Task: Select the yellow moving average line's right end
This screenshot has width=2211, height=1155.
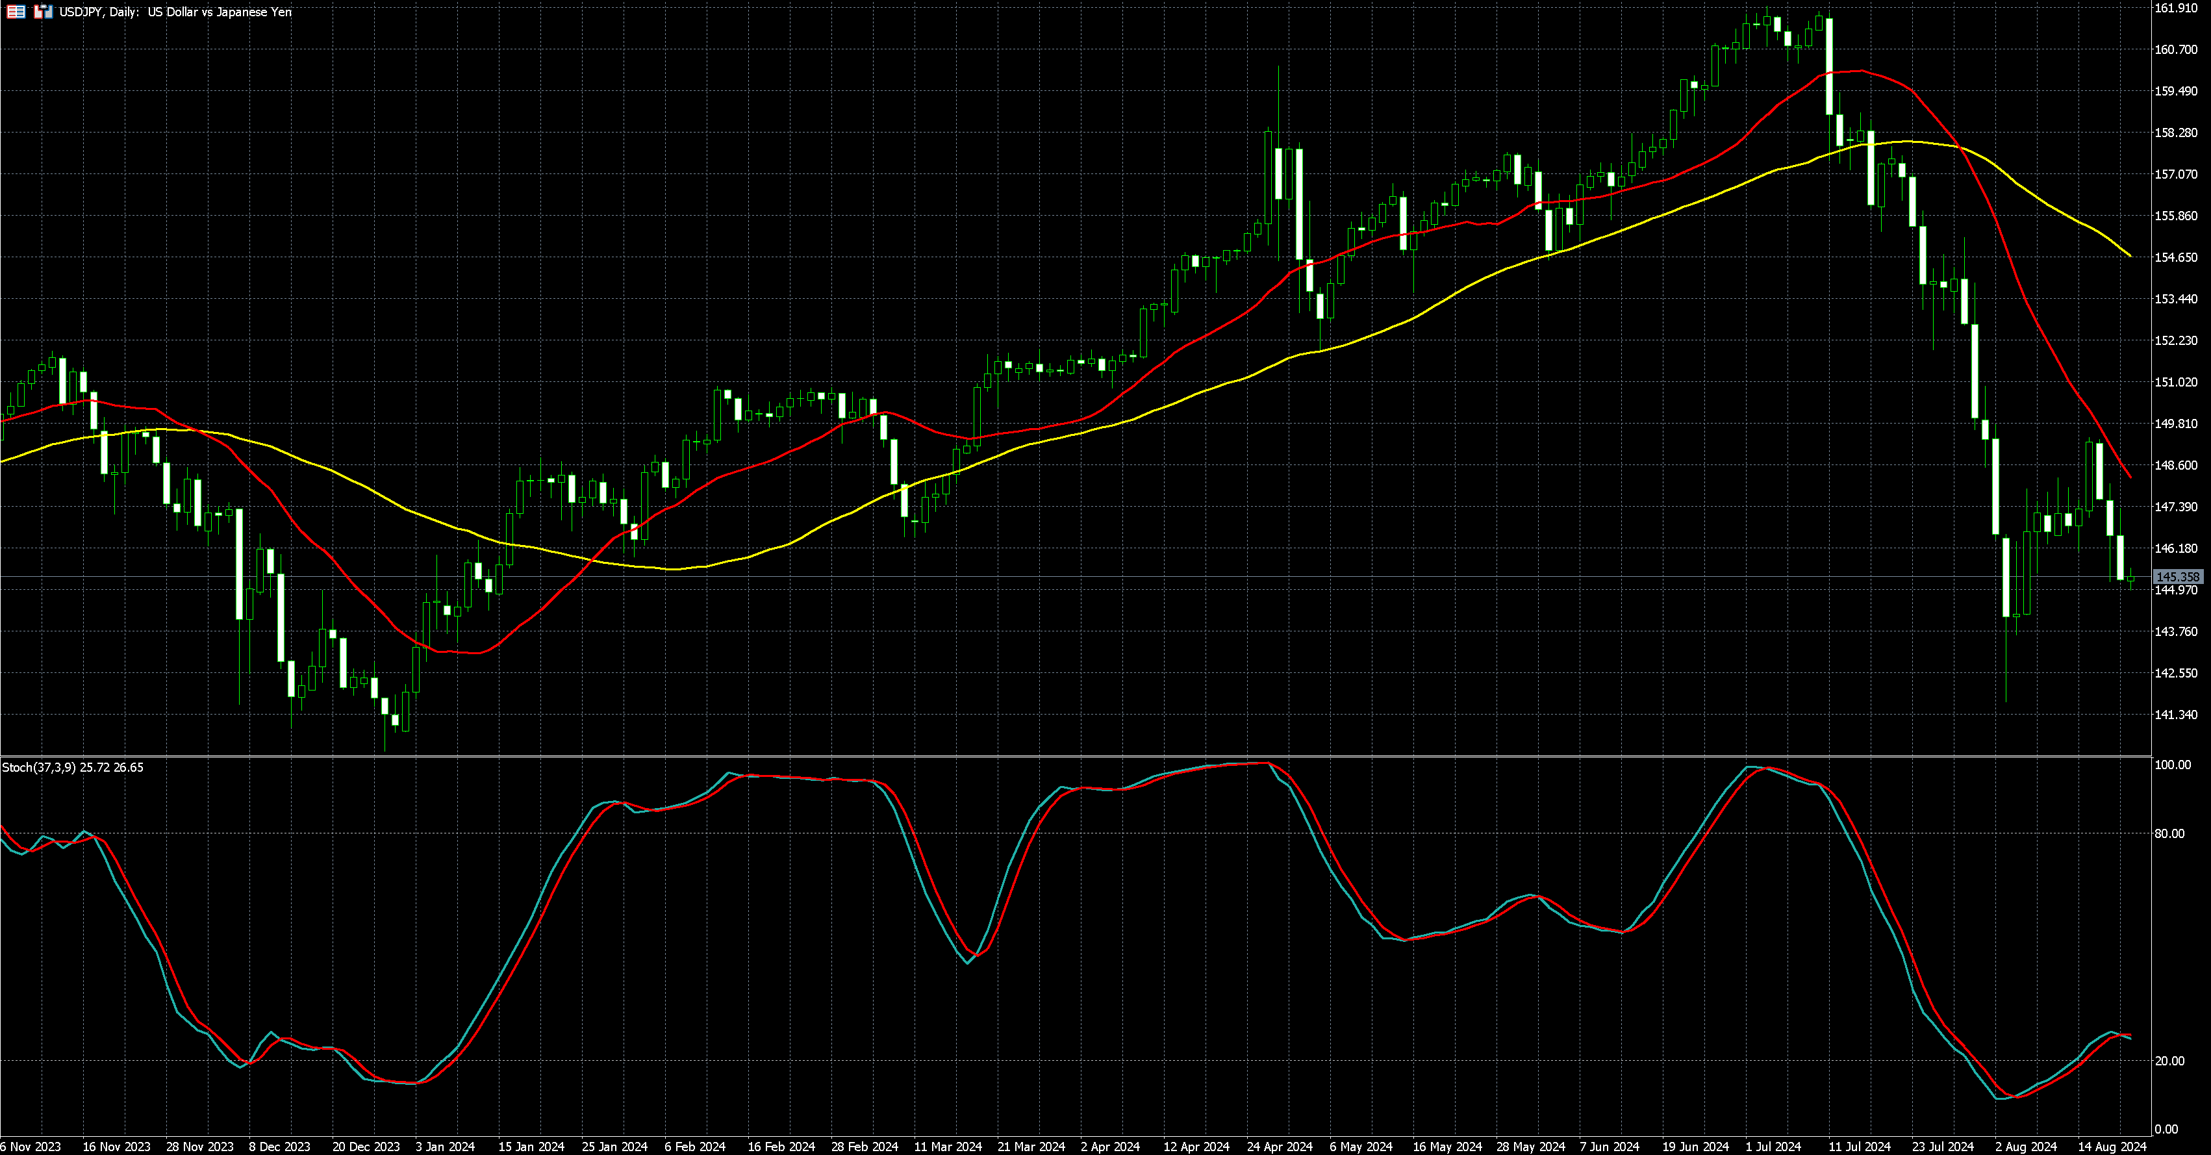Action: [2129, 256]
